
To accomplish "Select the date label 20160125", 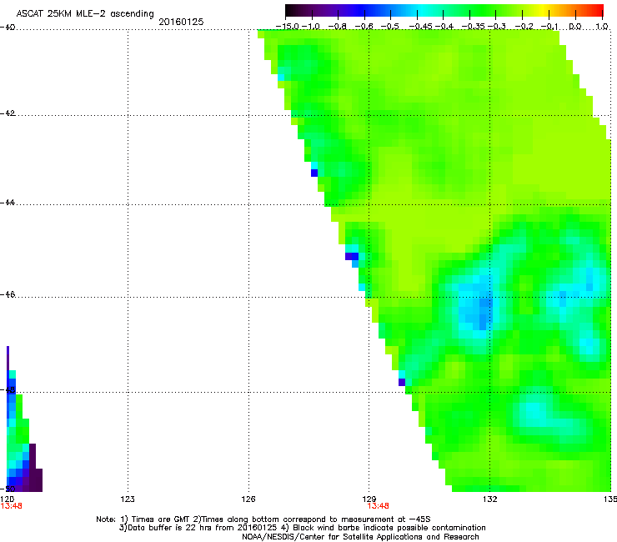I will point(181,22).
